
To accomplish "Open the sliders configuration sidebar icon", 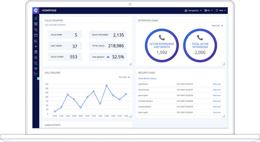I will point(36,63).
